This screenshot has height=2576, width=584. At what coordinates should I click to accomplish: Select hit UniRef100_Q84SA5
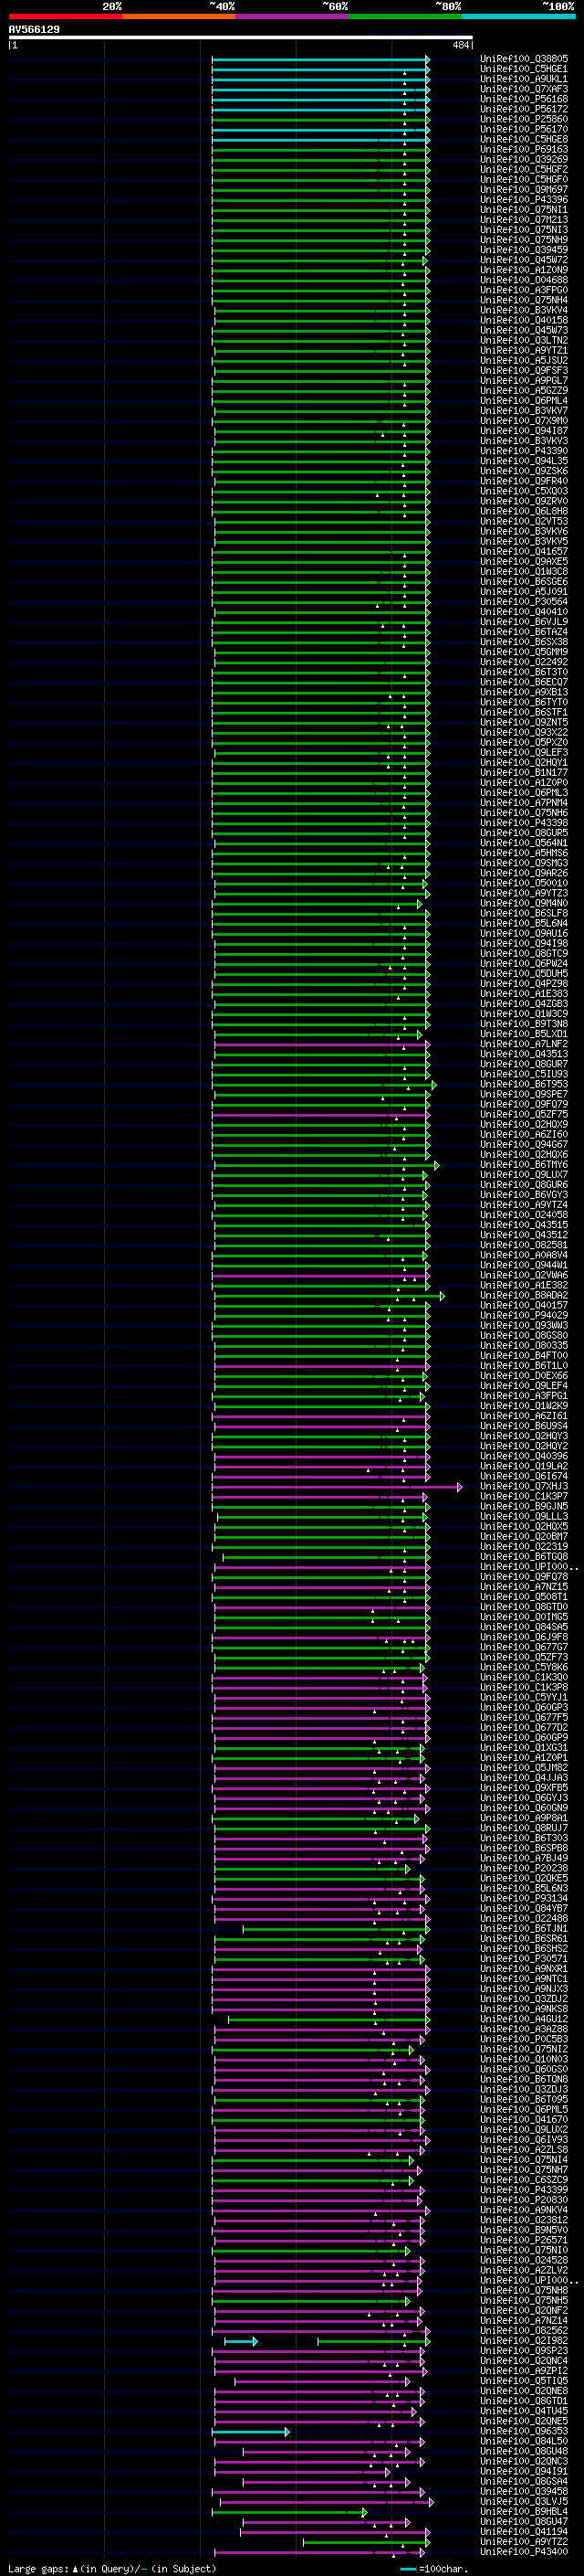click(524, 1627)
